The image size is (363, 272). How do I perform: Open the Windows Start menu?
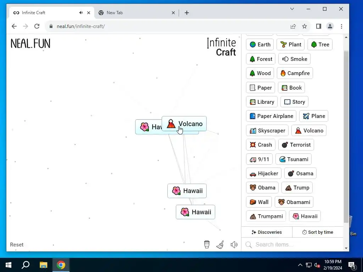coord(9,265)
